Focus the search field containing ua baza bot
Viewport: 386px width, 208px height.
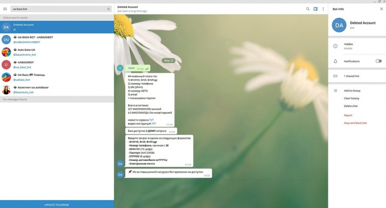pyautogui.click(x=59, y=9)
